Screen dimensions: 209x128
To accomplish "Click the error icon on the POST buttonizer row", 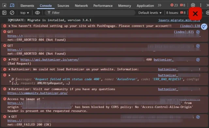I will click(5, 59).
